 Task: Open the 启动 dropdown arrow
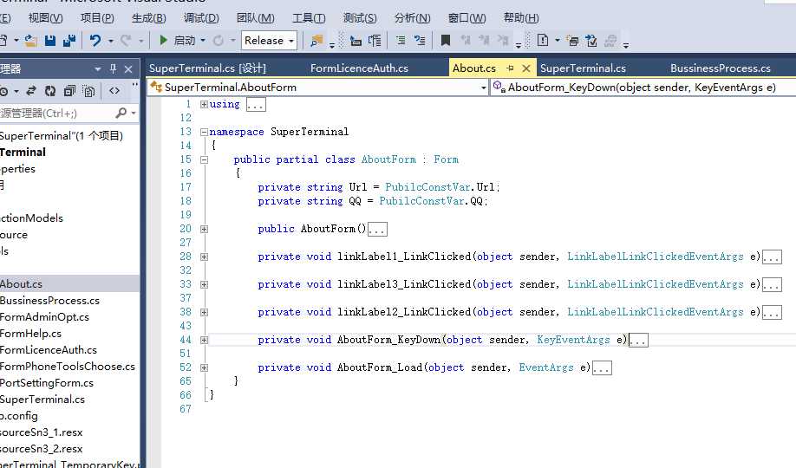pyautogui.click(x=203, y=40)
